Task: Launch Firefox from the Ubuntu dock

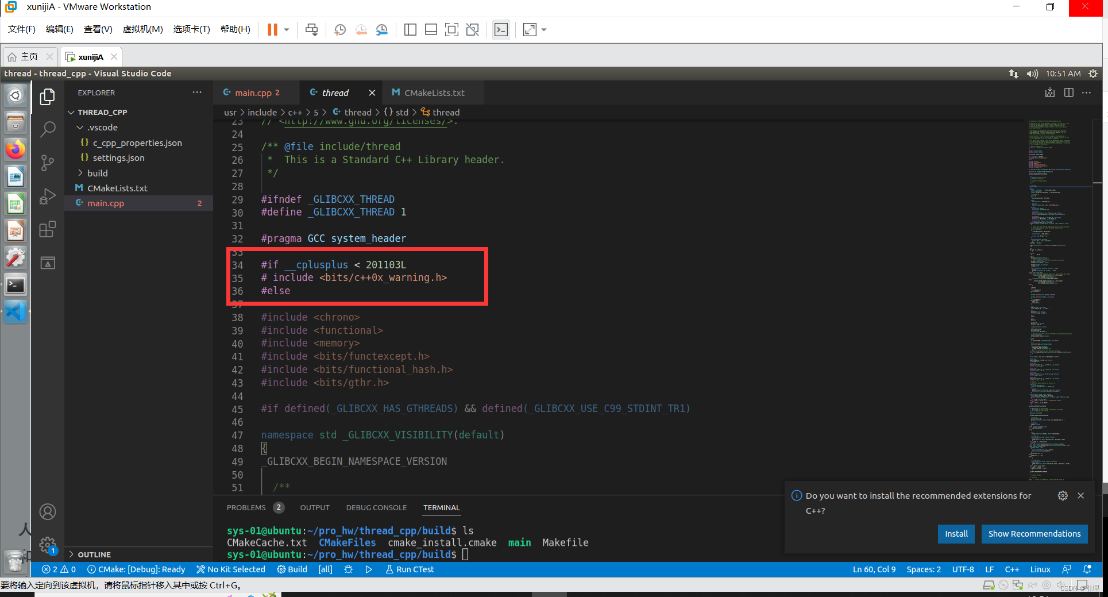Action: [x=15, y=149]
